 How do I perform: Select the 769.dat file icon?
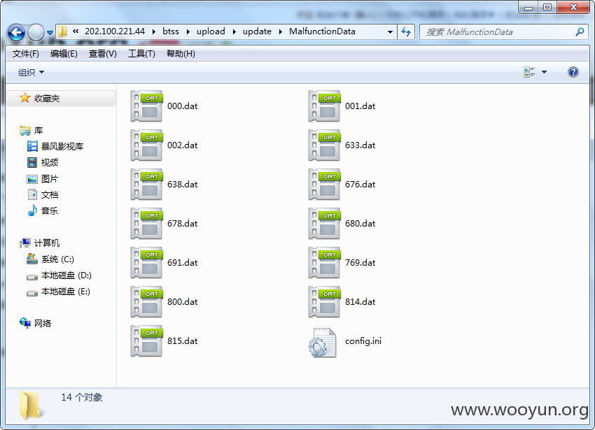324,262
